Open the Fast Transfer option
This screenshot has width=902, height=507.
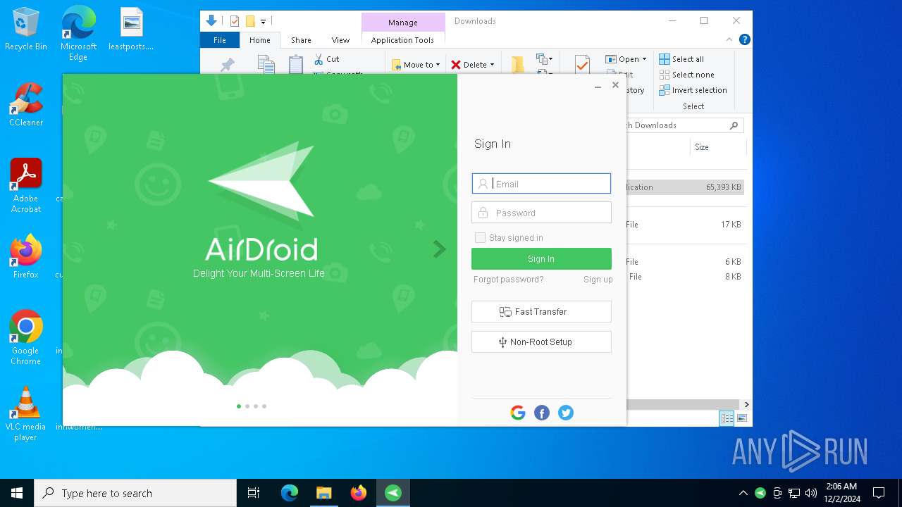click(541, 311)
